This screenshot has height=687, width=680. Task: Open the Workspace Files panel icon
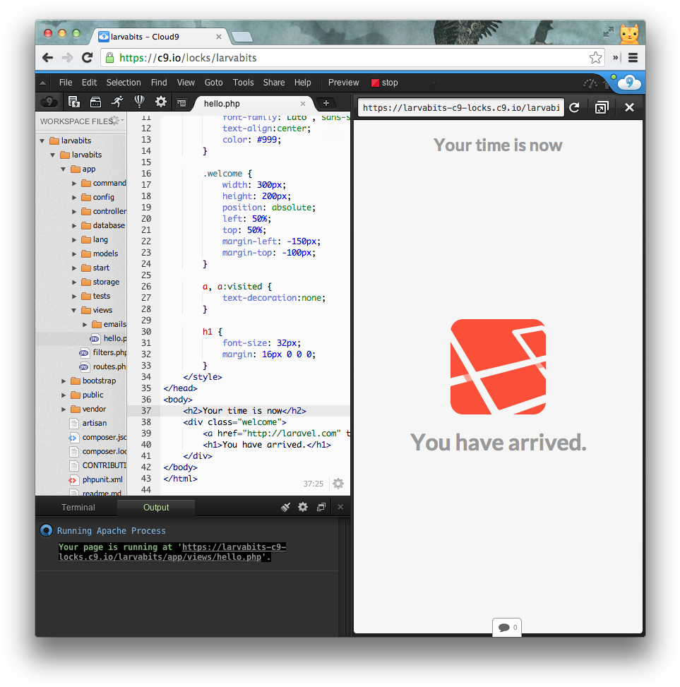click(x=73, y=102)
